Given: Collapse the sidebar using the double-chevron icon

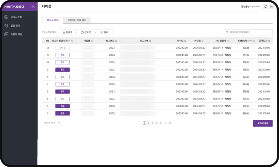Looking at the screenshot, I should [33, 7].
